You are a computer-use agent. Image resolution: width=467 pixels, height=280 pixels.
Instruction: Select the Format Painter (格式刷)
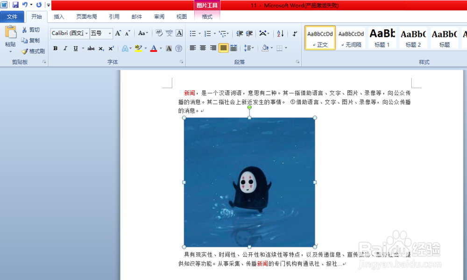33,51
